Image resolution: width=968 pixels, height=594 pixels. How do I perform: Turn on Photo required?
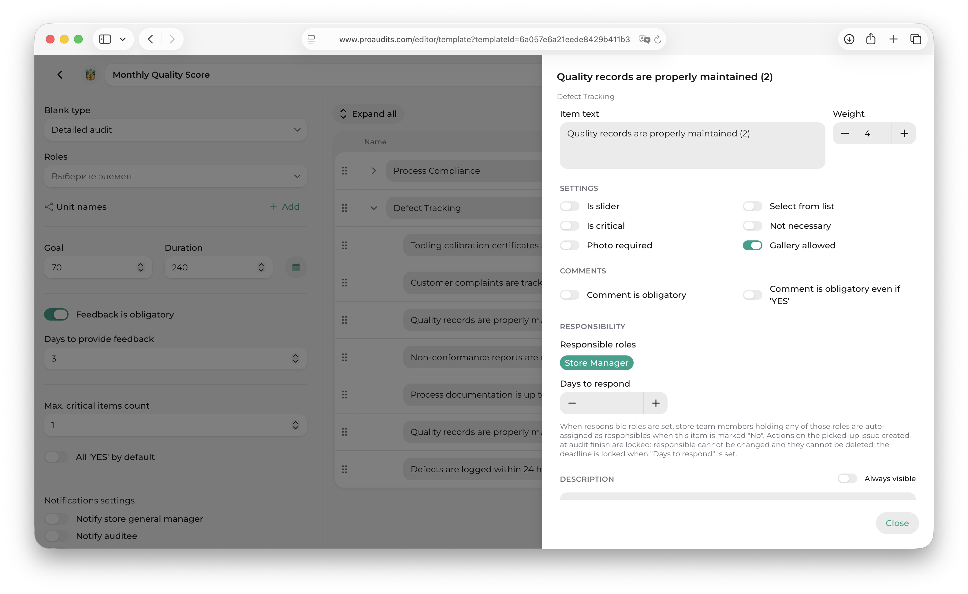570,246
